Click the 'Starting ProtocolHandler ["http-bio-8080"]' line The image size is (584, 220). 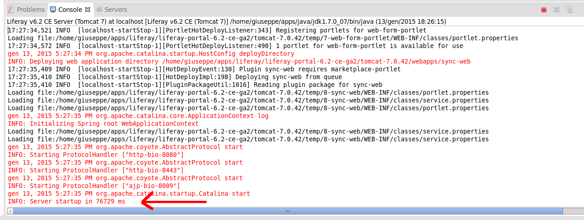point(96,155)
